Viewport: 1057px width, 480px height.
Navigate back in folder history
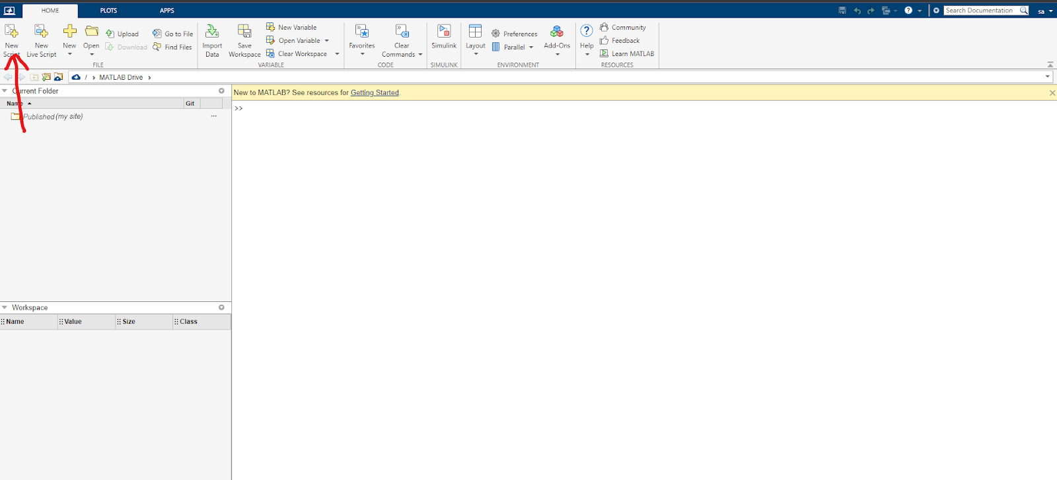[x=8, y=77]
